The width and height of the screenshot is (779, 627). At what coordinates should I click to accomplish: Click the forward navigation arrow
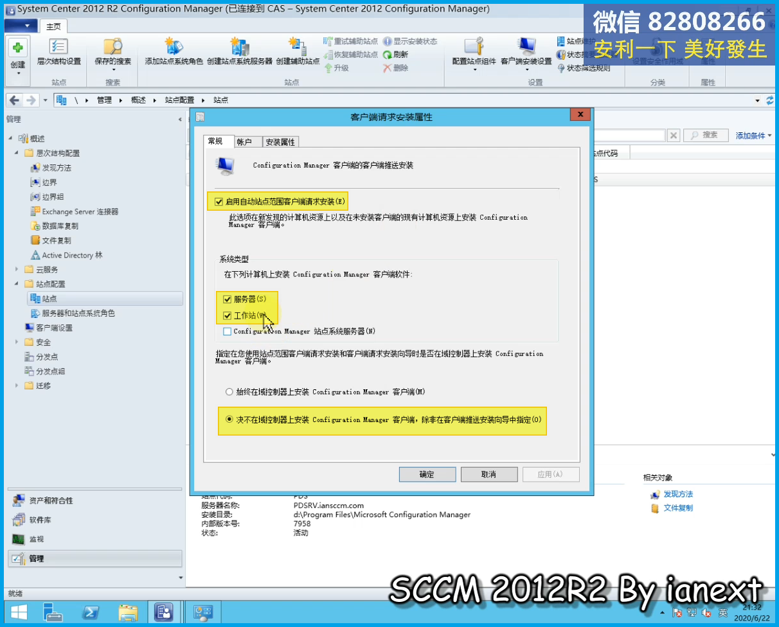(x=30, y=100)
